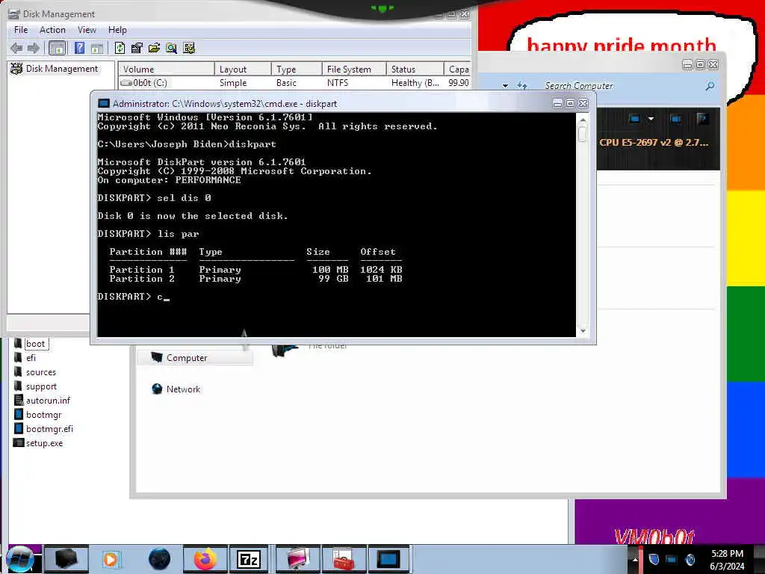This screenshot has height=574, width=765.
Task: Click the round blue system tray icon beside the clock
Action: coord(690,559)
